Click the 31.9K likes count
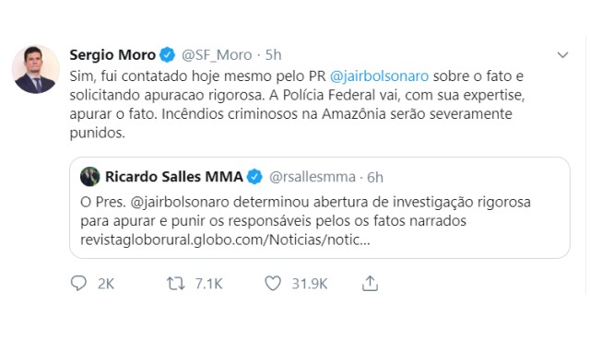 [x=310, y=284]
